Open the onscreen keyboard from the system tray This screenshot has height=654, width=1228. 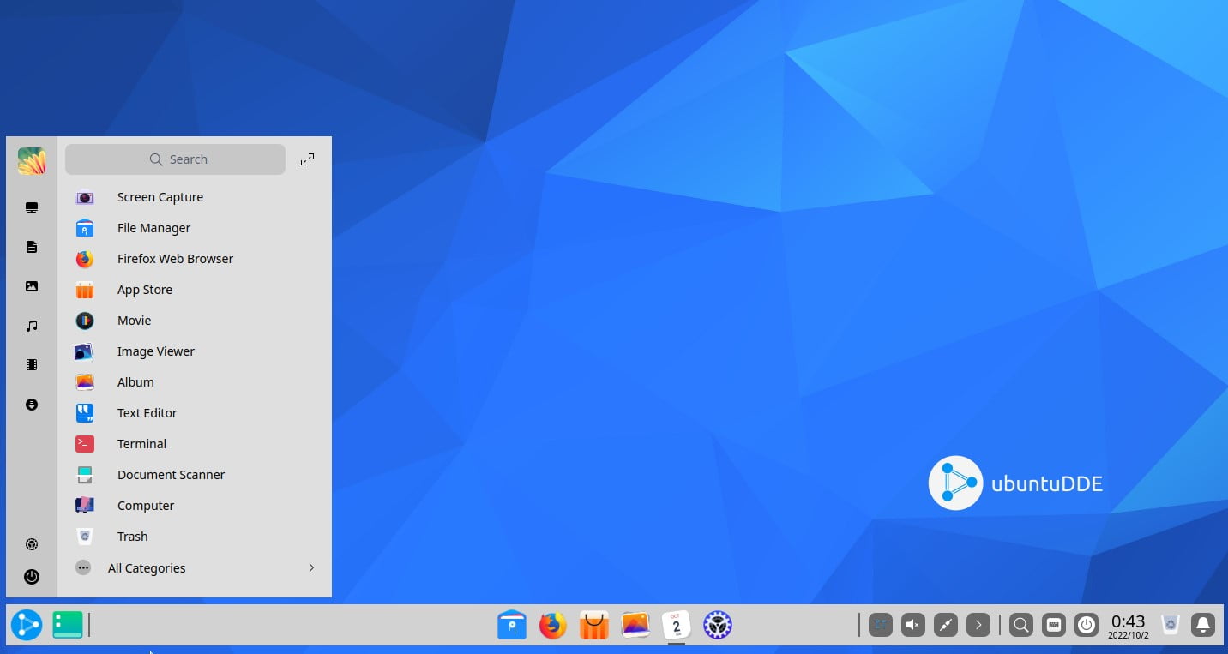tap(1053, 625)
